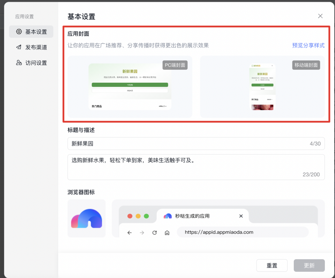Close the 秒哒生成的应用 preview tab
335x278 pixels.
click(x=241, y=216)
